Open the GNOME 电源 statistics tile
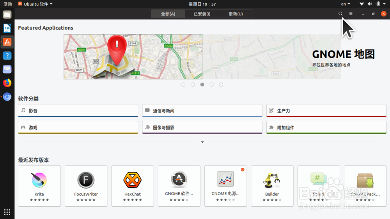390x219 pixels. tap(225, 186)
